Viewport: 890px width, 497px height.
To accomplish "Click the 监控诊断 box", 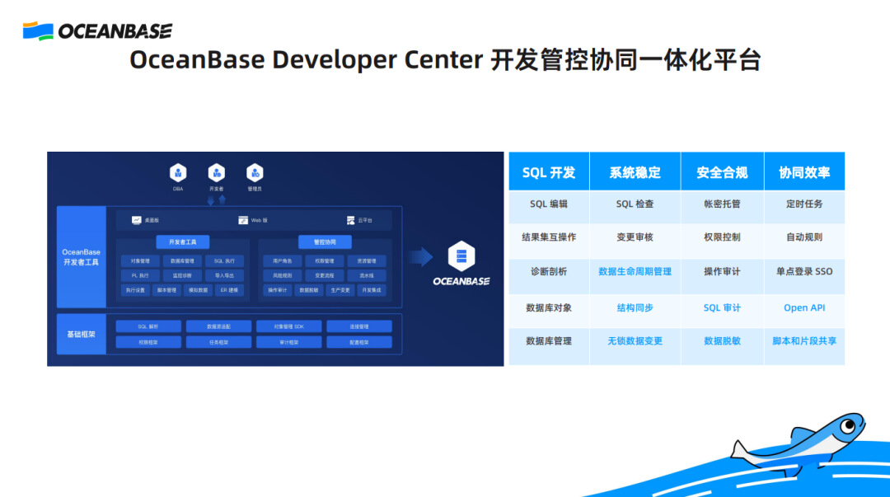I will tap(182, 275).
